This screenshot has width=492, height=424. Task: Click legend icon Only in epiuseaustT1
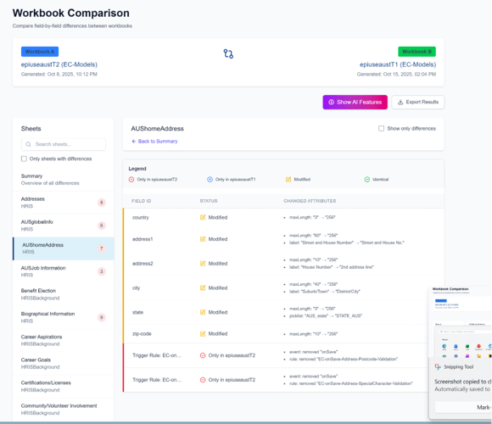[x=210, y=180]
